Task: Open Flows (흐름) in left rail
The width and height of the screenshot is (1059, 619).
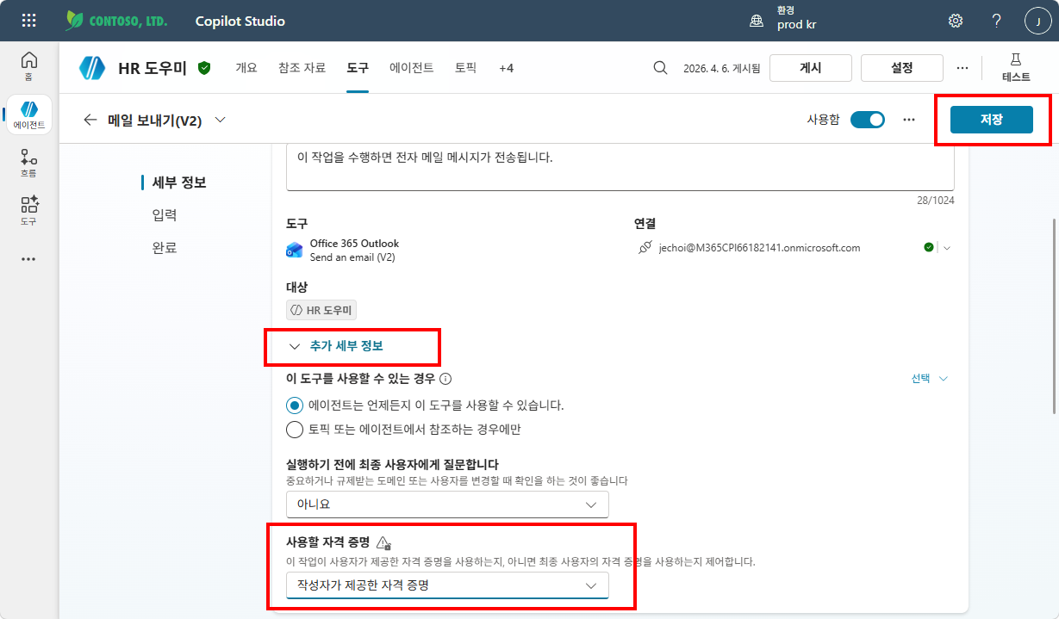Action: tap(29, 163)
